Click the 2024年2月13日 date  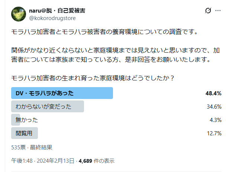[x=56, y=161]
